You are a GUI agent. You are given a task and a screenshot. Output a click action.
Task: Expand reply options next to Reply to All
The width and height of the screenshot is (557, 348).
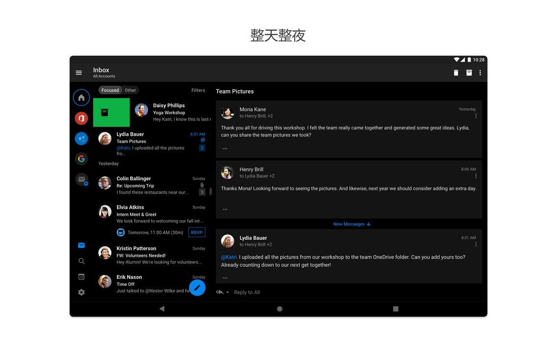pos(227,292)
